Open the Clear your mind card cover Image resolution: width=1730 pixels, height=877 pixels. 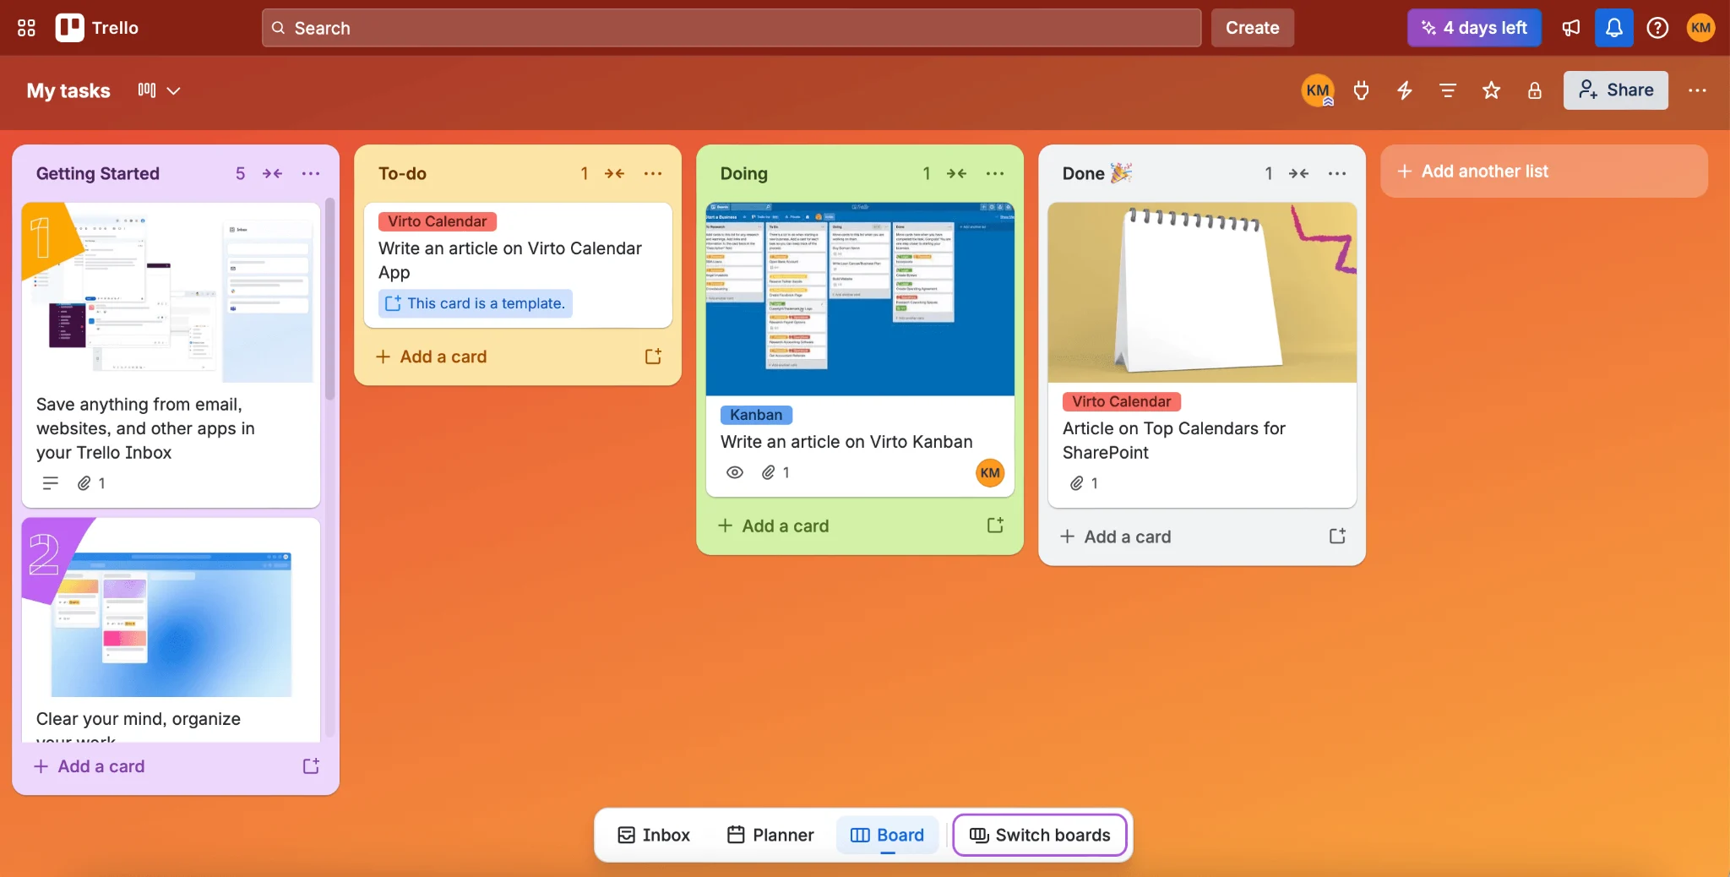point(171,608)
